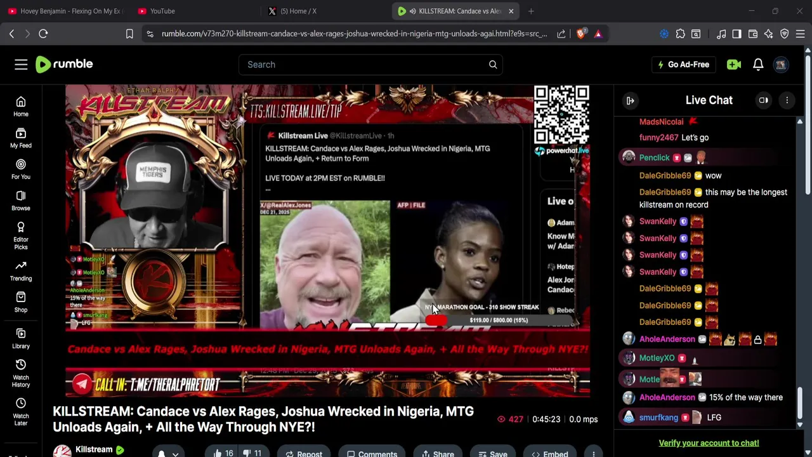
Task: Open the browser extensions puzzle icon
Action: tap(680, 34)
